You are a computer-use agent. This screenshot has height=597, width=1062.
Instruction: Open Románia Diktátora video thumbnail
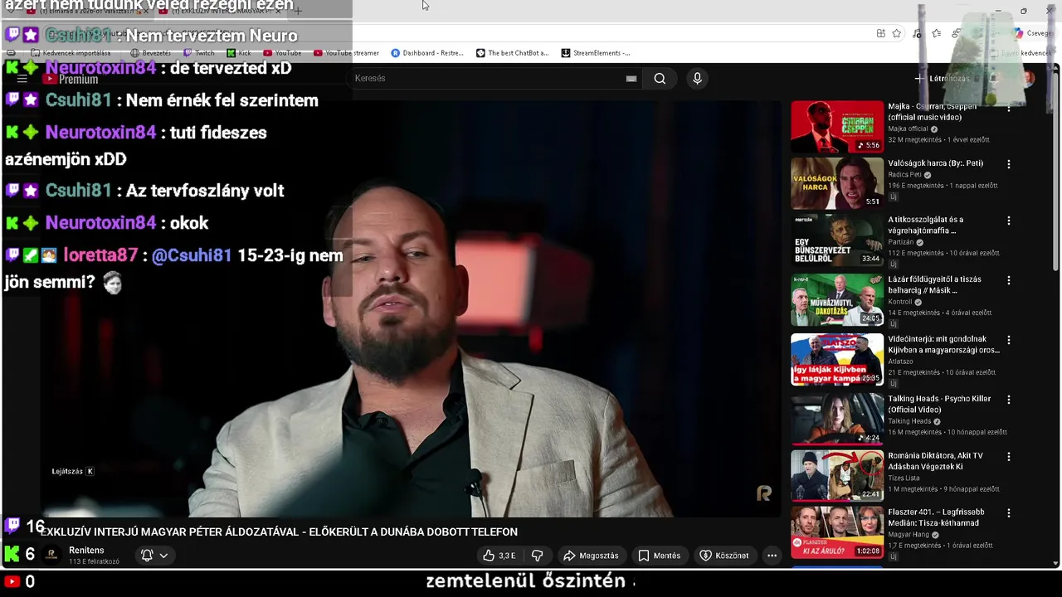click(837, 475)
